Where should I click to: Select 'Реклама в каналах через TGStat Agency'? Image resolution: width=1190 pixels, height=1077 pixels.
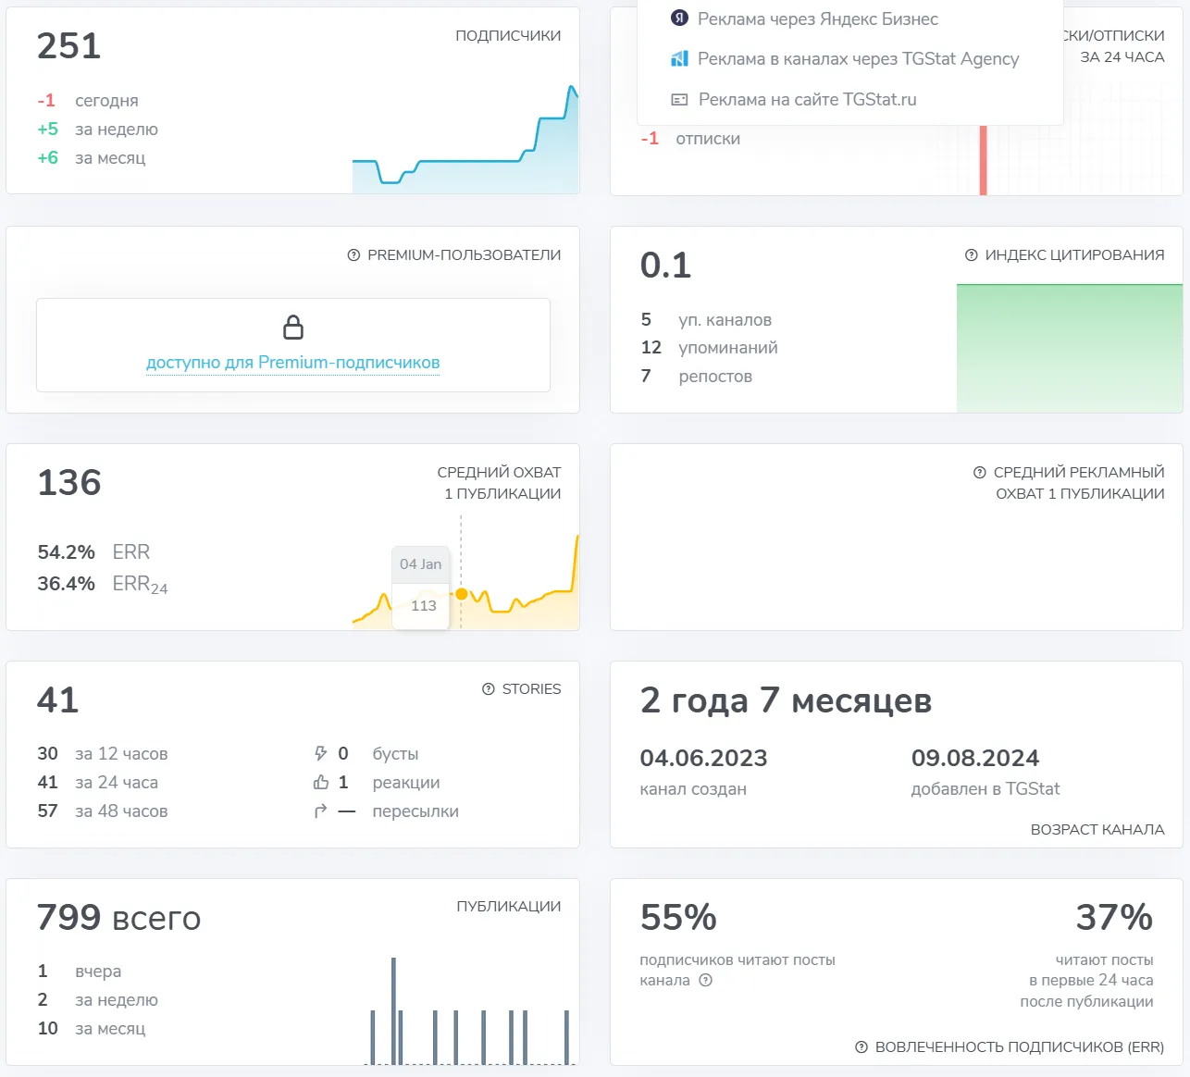844,58
